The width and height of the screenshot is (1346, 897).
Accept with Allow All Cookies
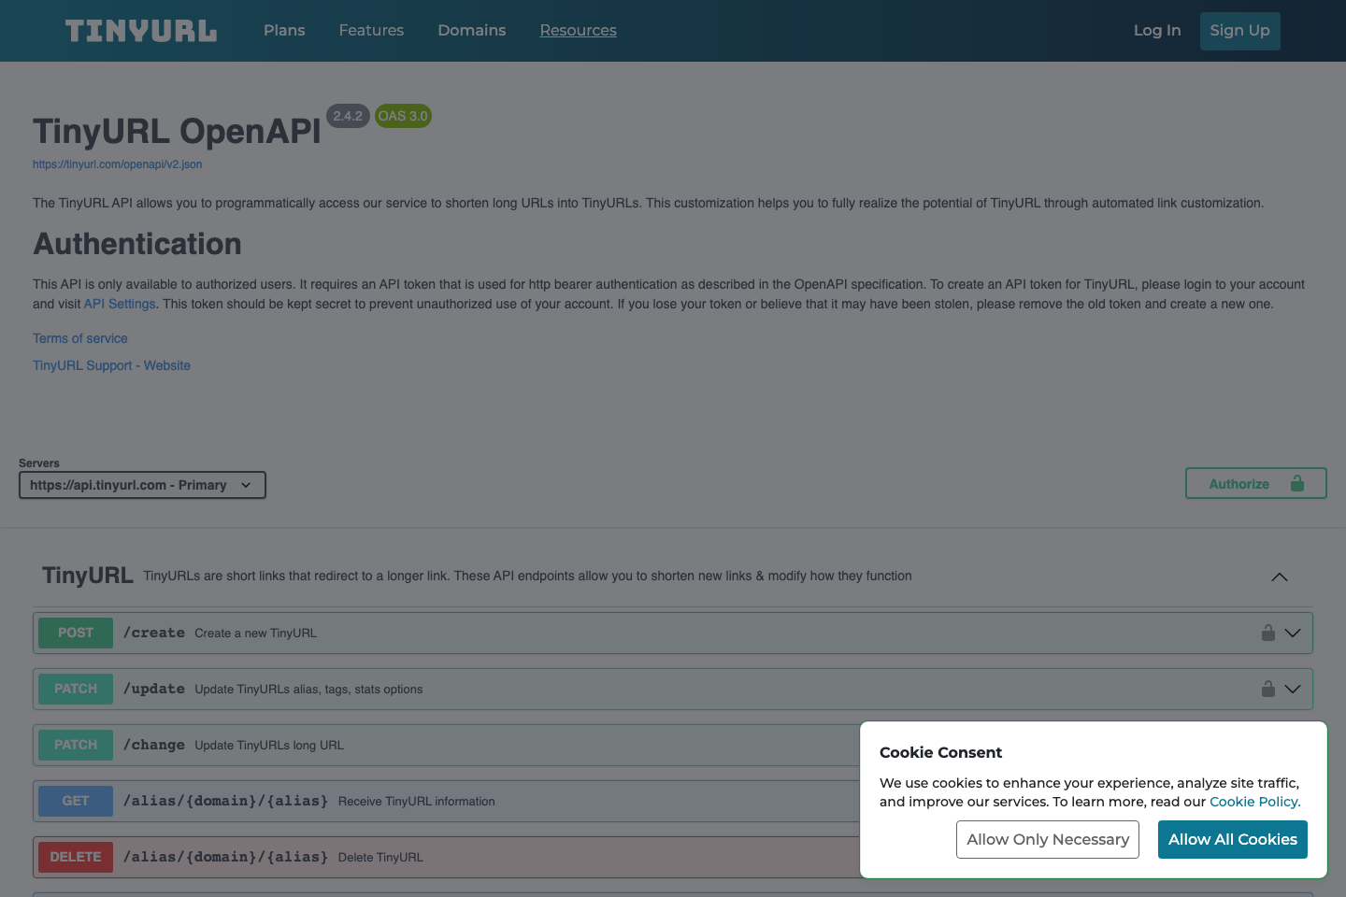pos(1232,839)
